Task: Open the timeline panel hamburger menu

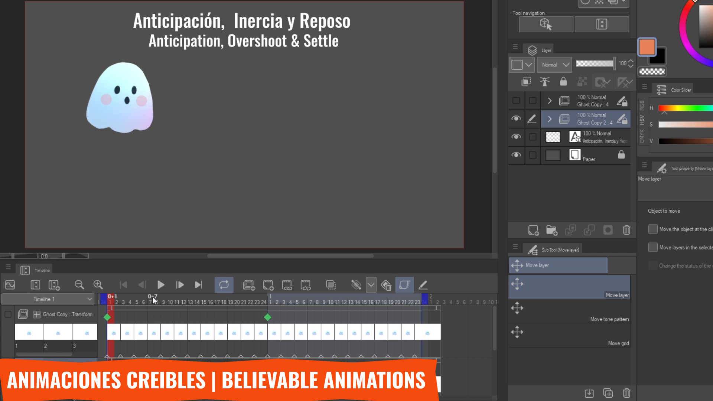Action: click(x=8, y=267)
